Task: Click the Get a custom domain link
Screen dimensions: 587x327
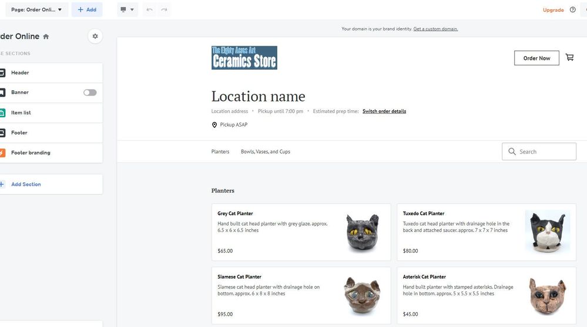Action: 435,29
